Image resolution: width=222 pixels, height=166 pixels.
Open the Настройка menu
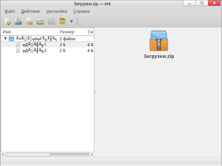[x=57, y=11]
